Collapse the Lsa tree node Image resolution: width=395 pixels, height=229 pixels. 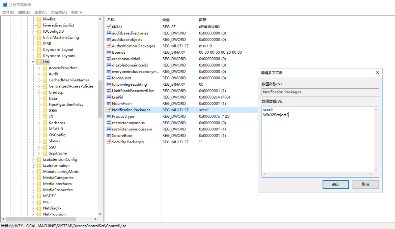click(33, 62)
